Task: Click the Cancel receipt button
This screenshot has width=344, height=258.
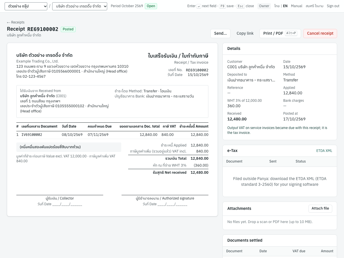Action: point(320,33)
